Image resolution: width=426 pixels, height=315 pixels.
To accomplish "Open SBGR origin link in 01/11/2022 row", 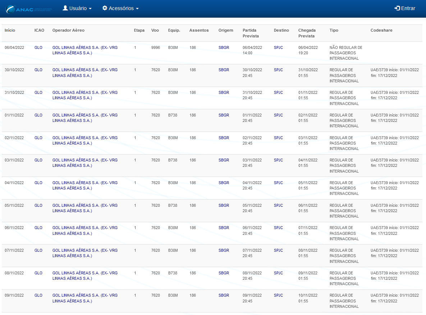I will click(224, 115).
